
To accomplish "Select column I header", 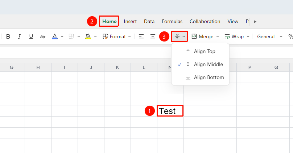I will 65,67.
